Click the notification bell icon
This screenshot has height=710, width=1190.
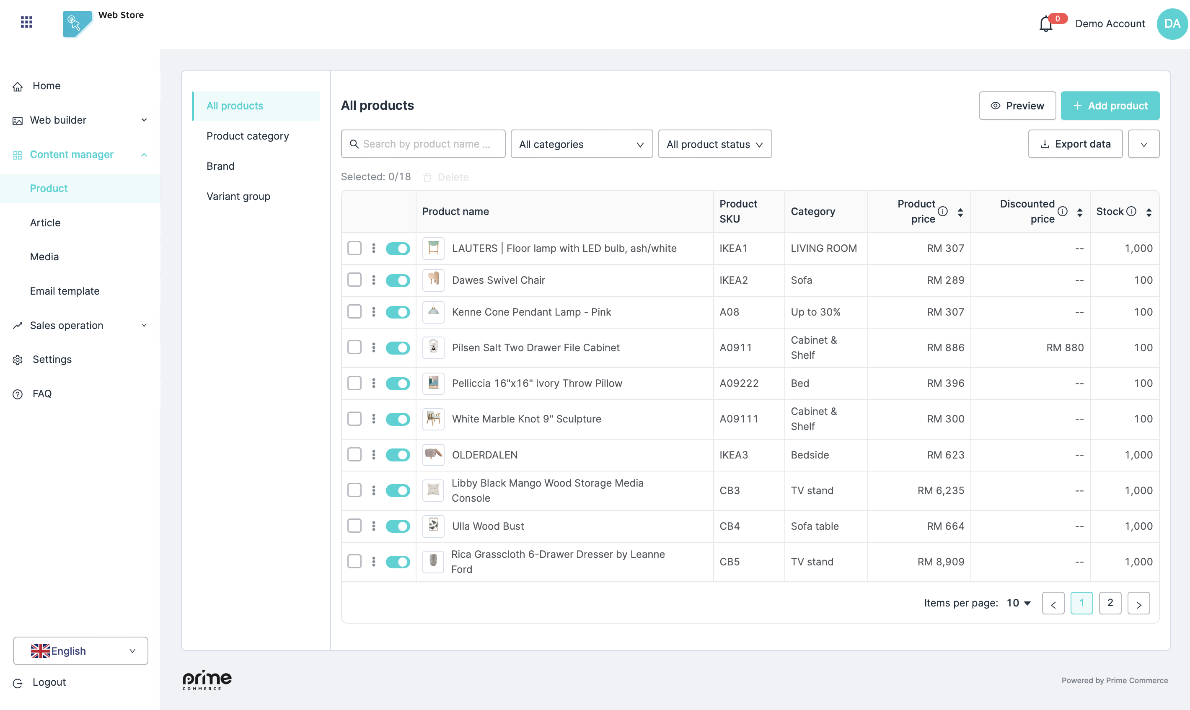coord(1045,24)
